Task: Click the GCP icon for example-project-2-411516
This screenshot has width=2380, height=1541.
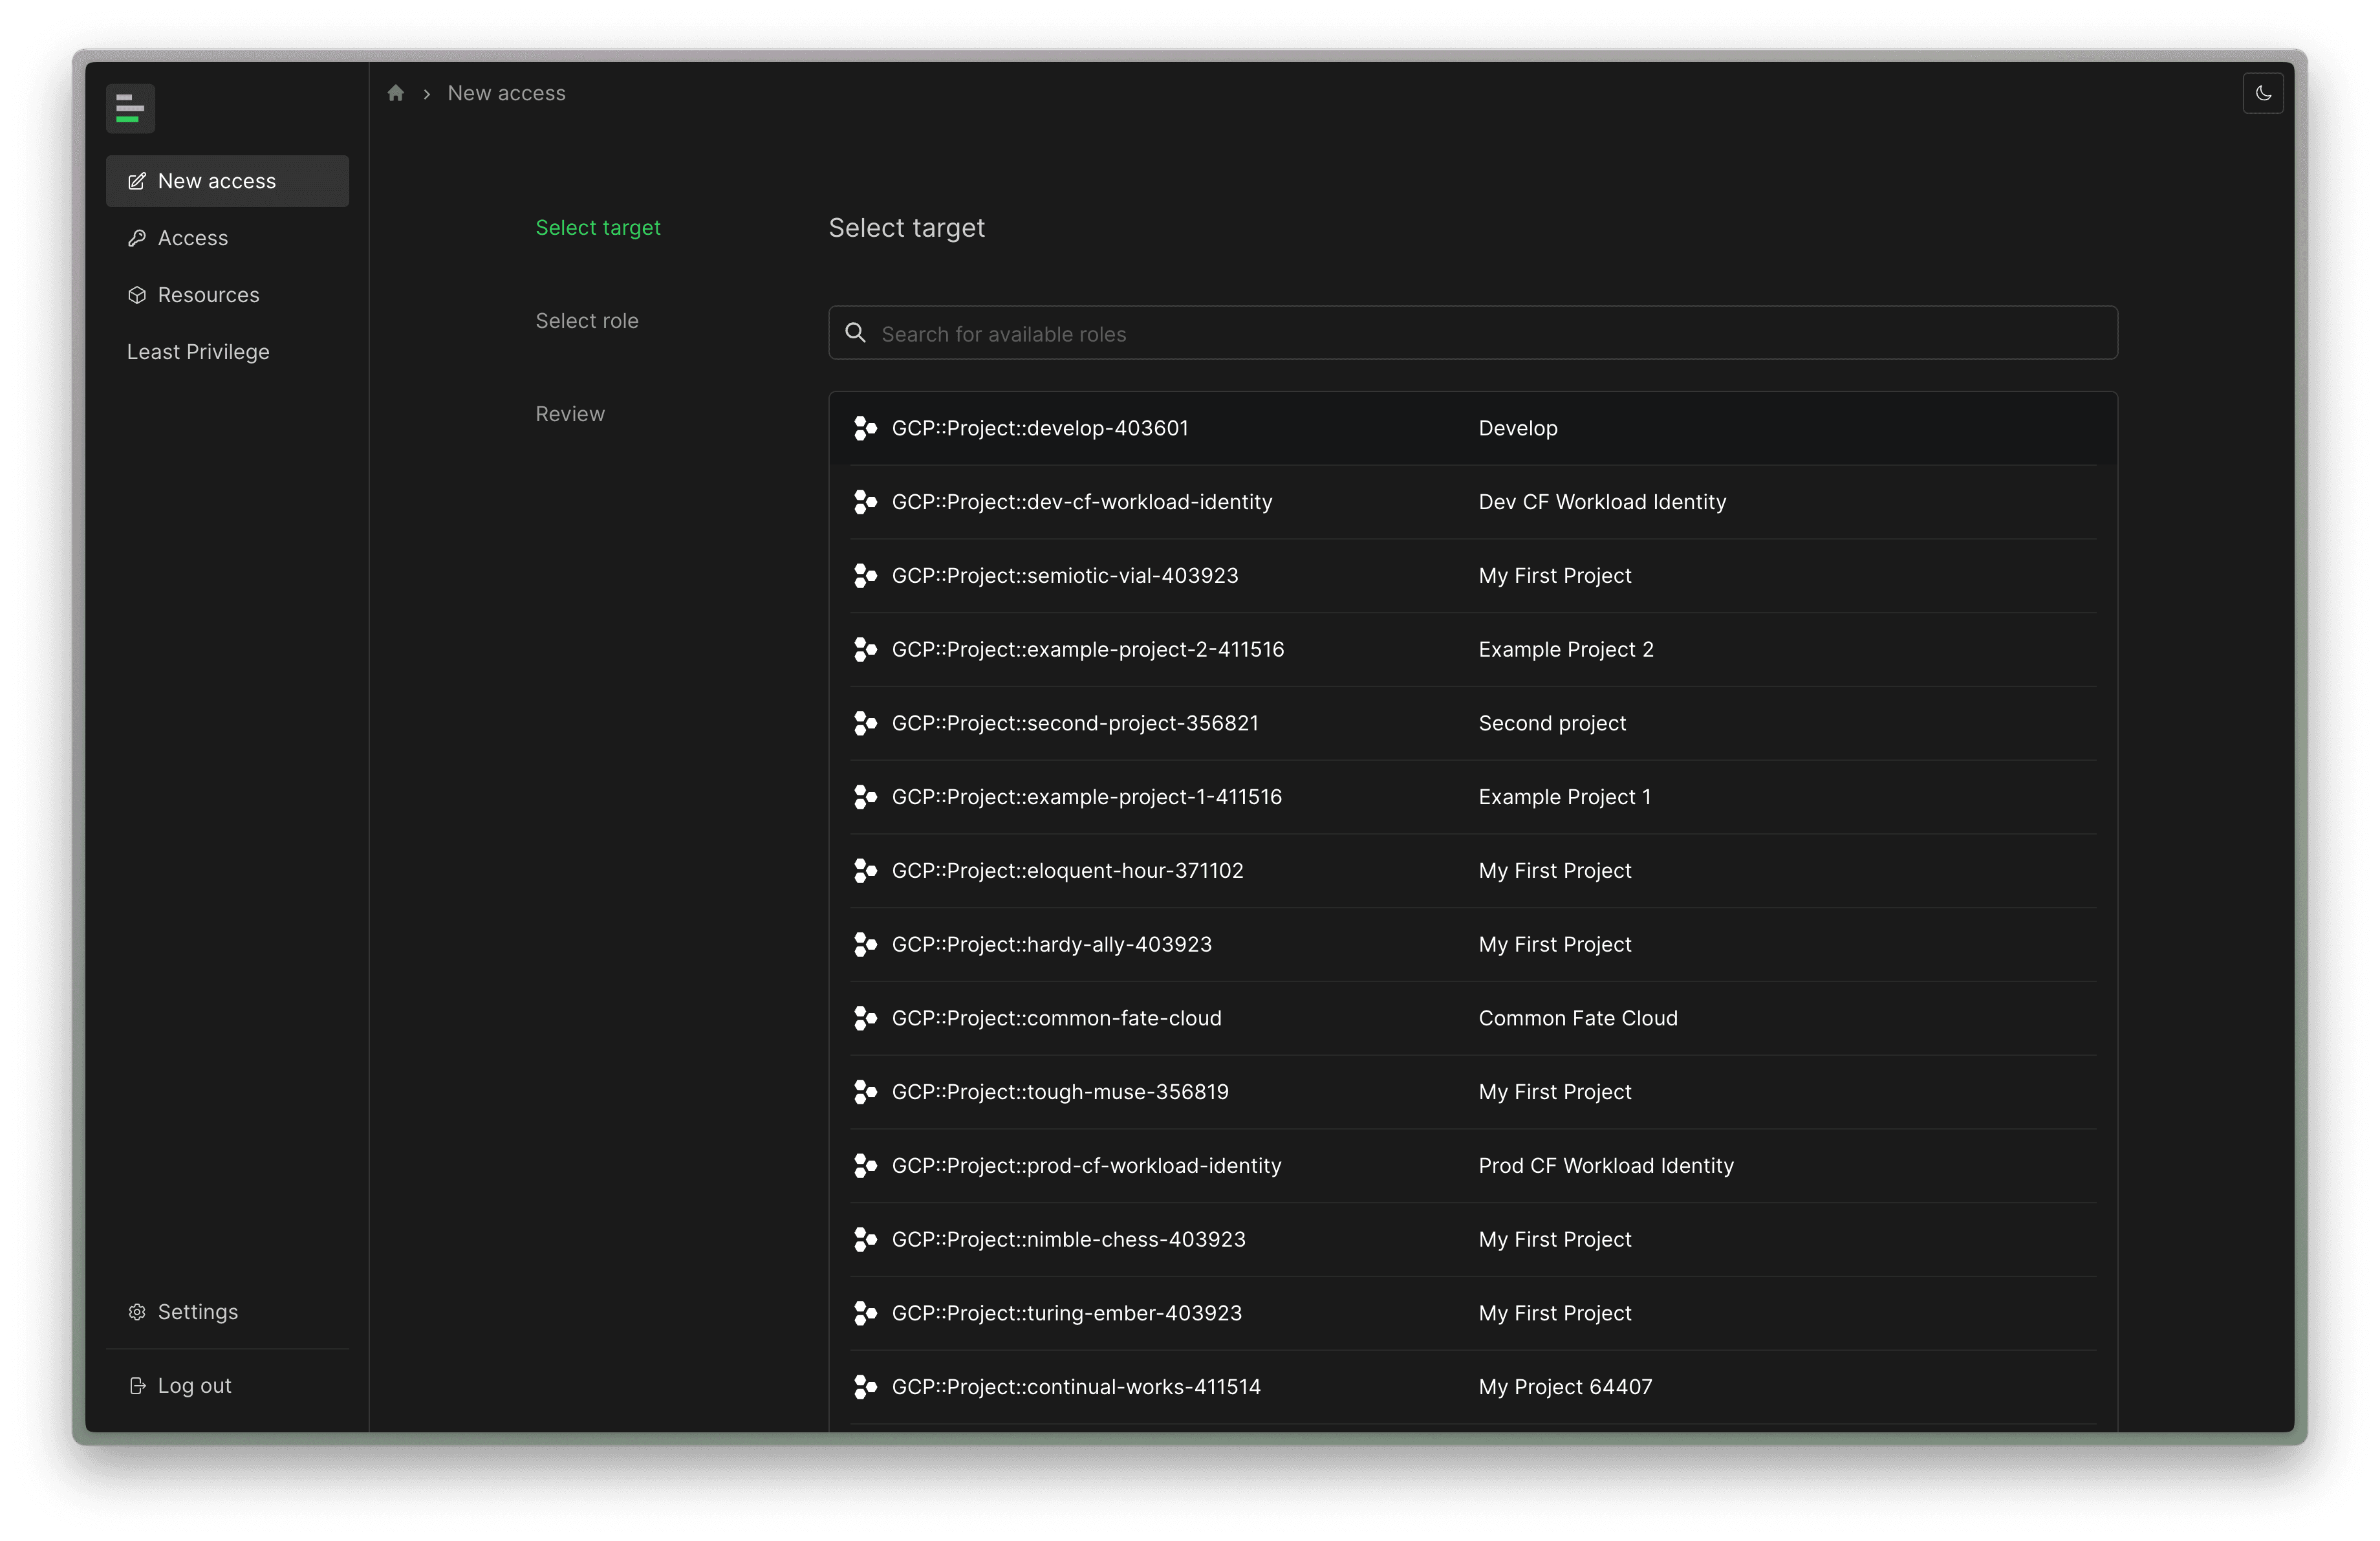Action: [865, 650]
